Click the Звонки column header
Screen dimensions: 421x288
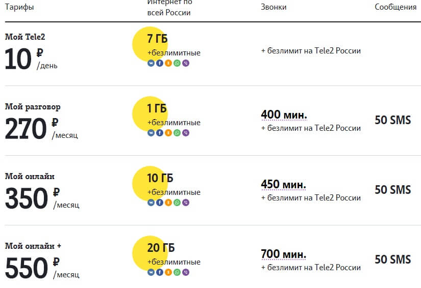tap(274, 7)
